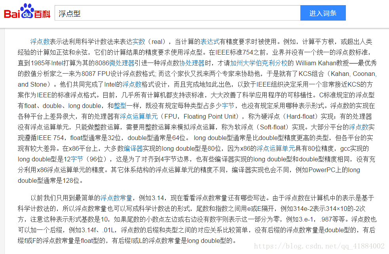This screenshot has height=254, width=389.
Task: Open the 微处理器 link
Action: click(122, 63)
